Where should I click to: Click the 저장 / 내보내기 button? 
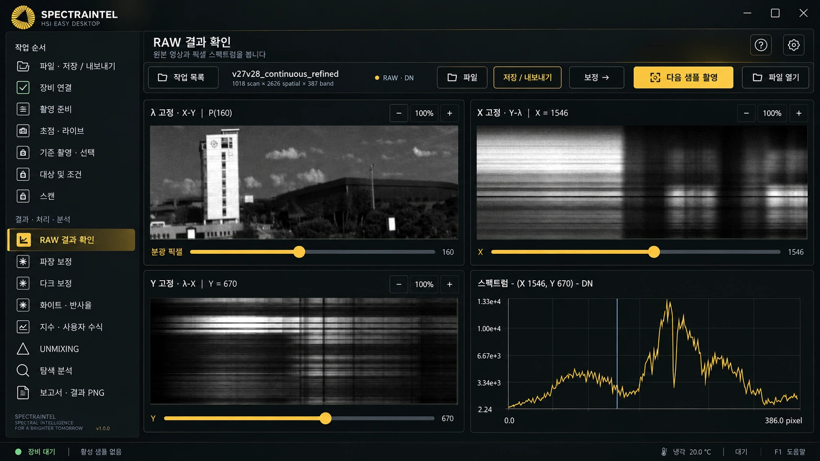(x=527, y=77)
